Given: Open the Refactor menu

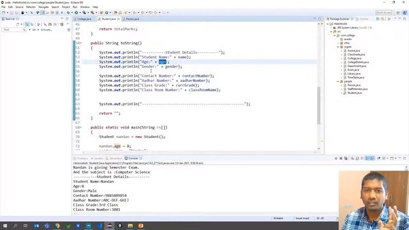Looking at the screenshot, I should tap(31, 7).
